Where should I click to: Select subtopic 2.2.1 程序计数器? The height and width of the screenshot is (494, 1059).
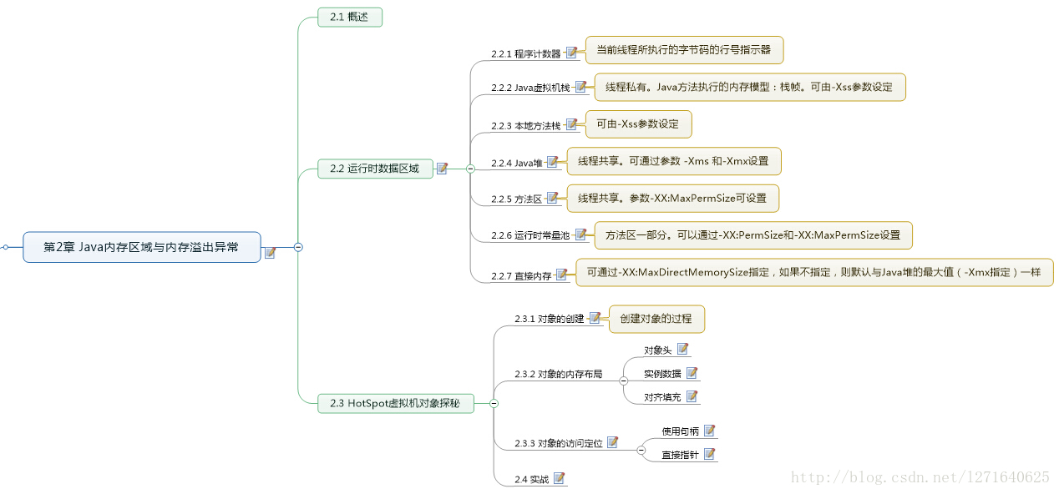526,53
